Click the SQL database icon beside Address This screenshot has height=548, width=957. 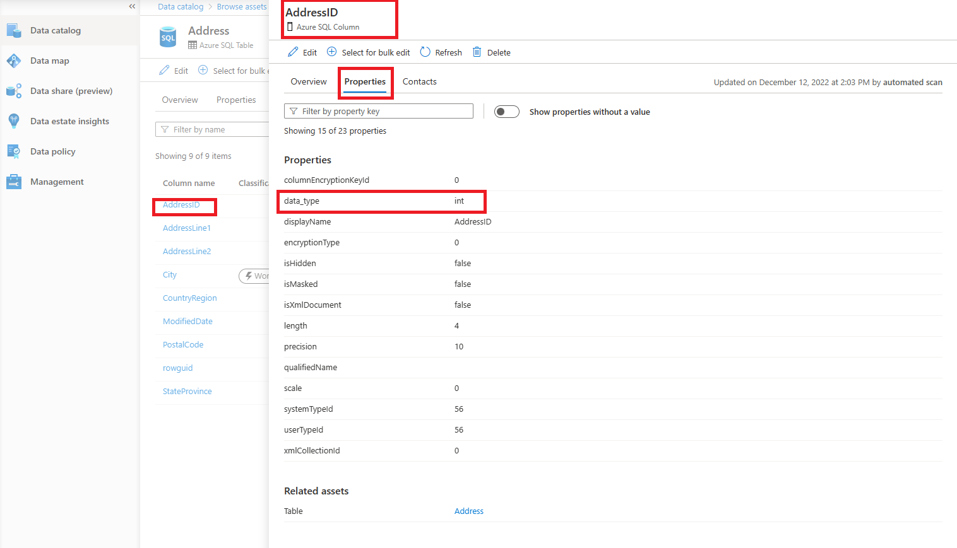click(x=168, y=37)
